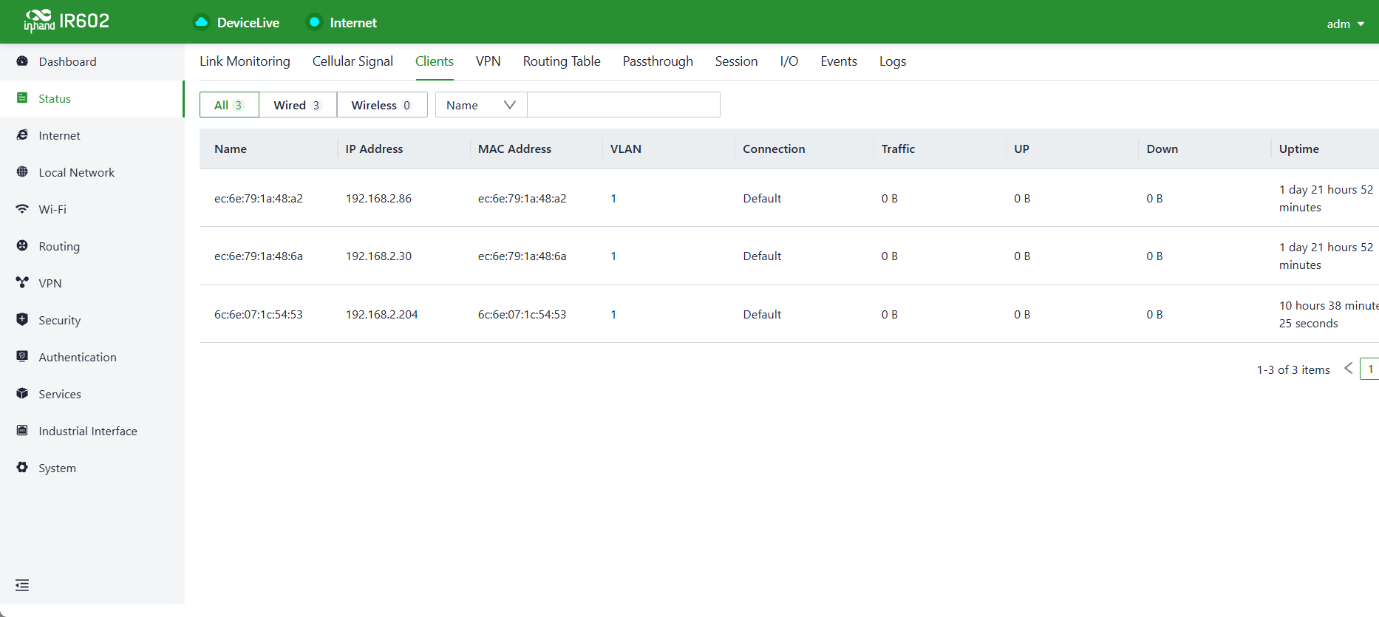Click the DeviceLive cloud status icon
Image resolution: width=1379 pixels, height=617 pixels.
(x=201, y=22)
